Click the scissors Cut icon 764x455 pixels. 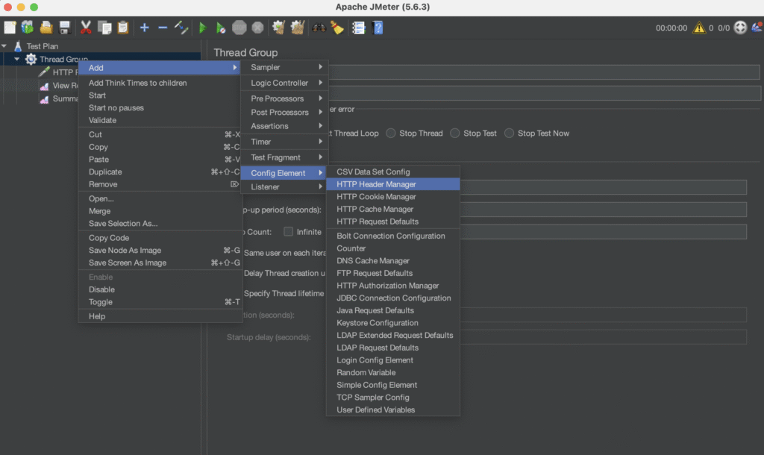point(86,28)
